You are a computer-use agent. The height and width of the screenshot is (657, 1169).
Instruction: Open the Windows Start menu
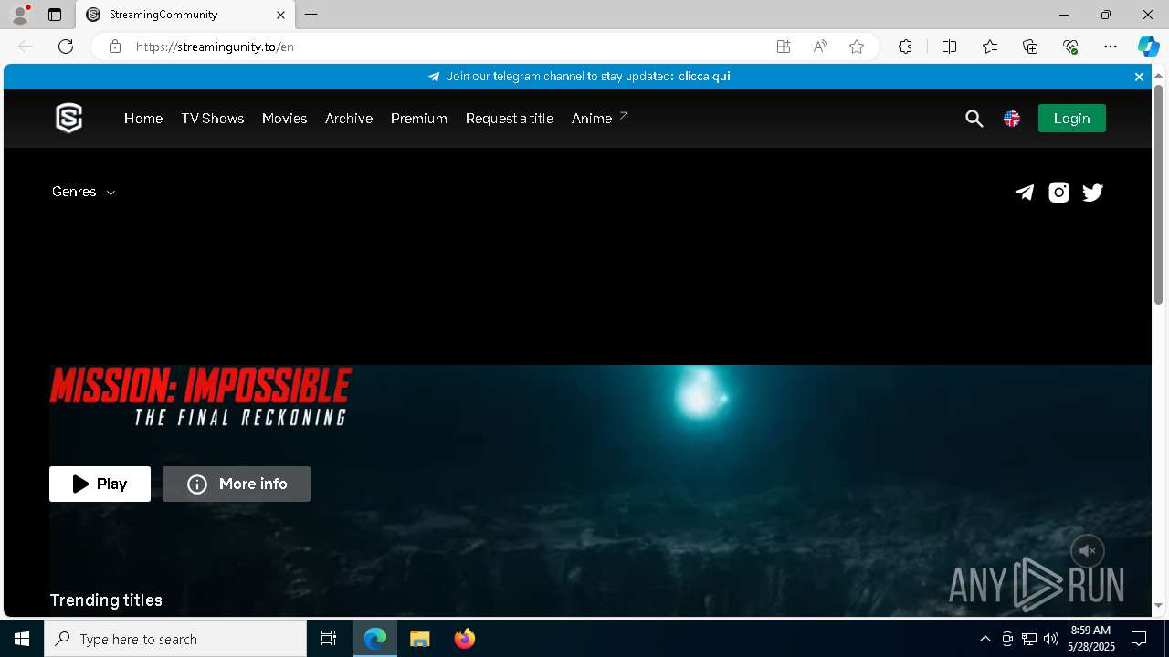22,639
